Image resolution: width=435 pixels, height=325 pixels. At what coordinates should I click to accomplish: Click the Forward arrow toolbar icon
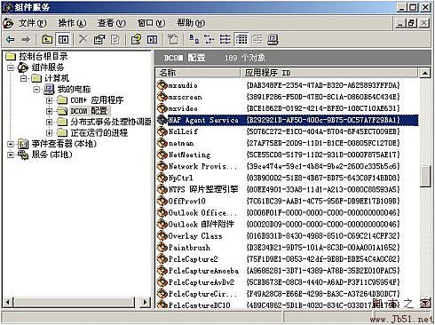(x=26, y=39)
